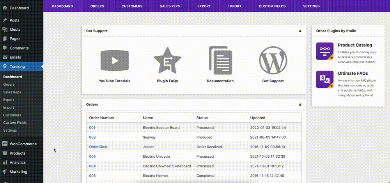Click the Status column header
Screen dimensions: 390x183
(x=202, y=118)
